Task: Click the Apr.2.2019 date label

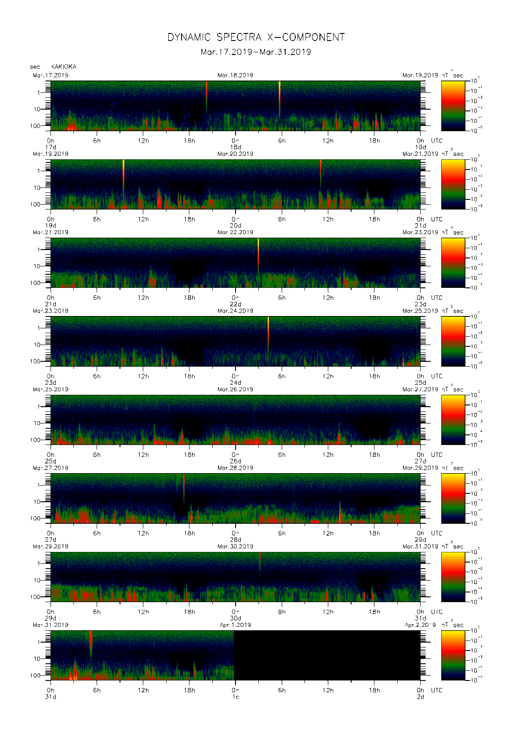Action: click(x=421, y=625)
